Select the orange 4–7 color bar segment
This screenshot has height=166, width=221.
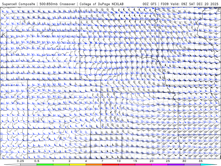pos(94,165)
